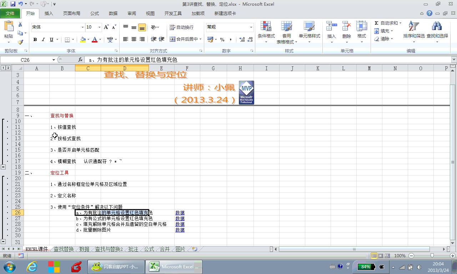Click inside the formula bar
The image size is (457, 274).
coord(268,60)
